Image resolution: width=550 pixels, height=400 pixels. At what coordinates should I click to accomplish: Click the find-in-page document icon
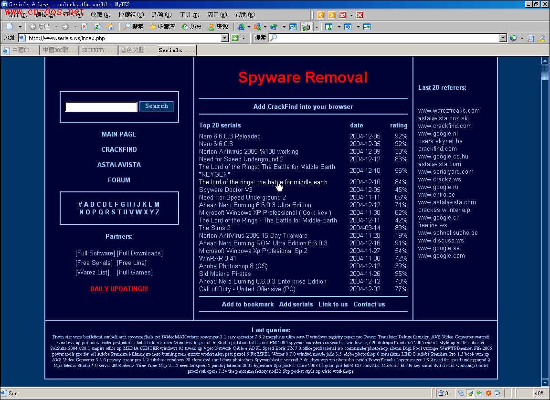(531, 38)
